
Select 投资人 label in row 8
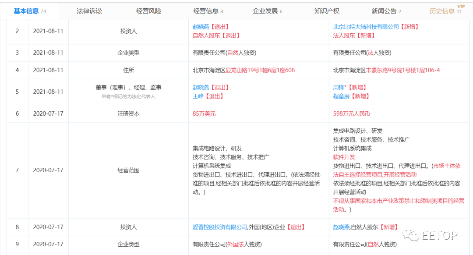[x=128, y=227]
